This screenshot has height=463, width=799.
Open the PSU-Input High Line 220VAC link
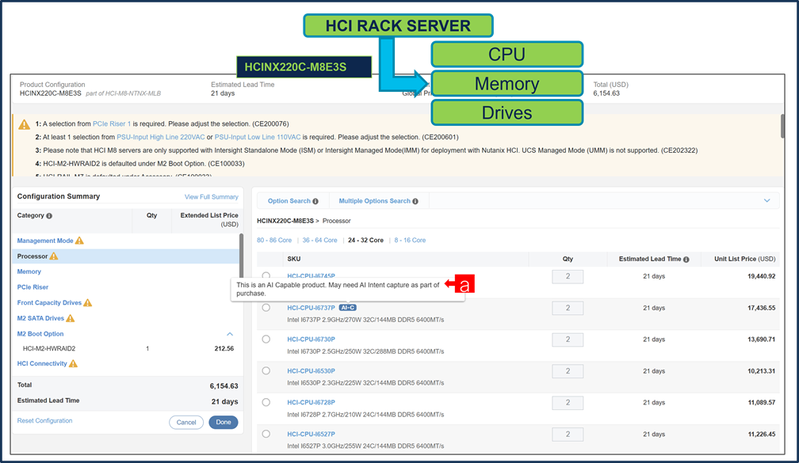(x=160, y=137)
